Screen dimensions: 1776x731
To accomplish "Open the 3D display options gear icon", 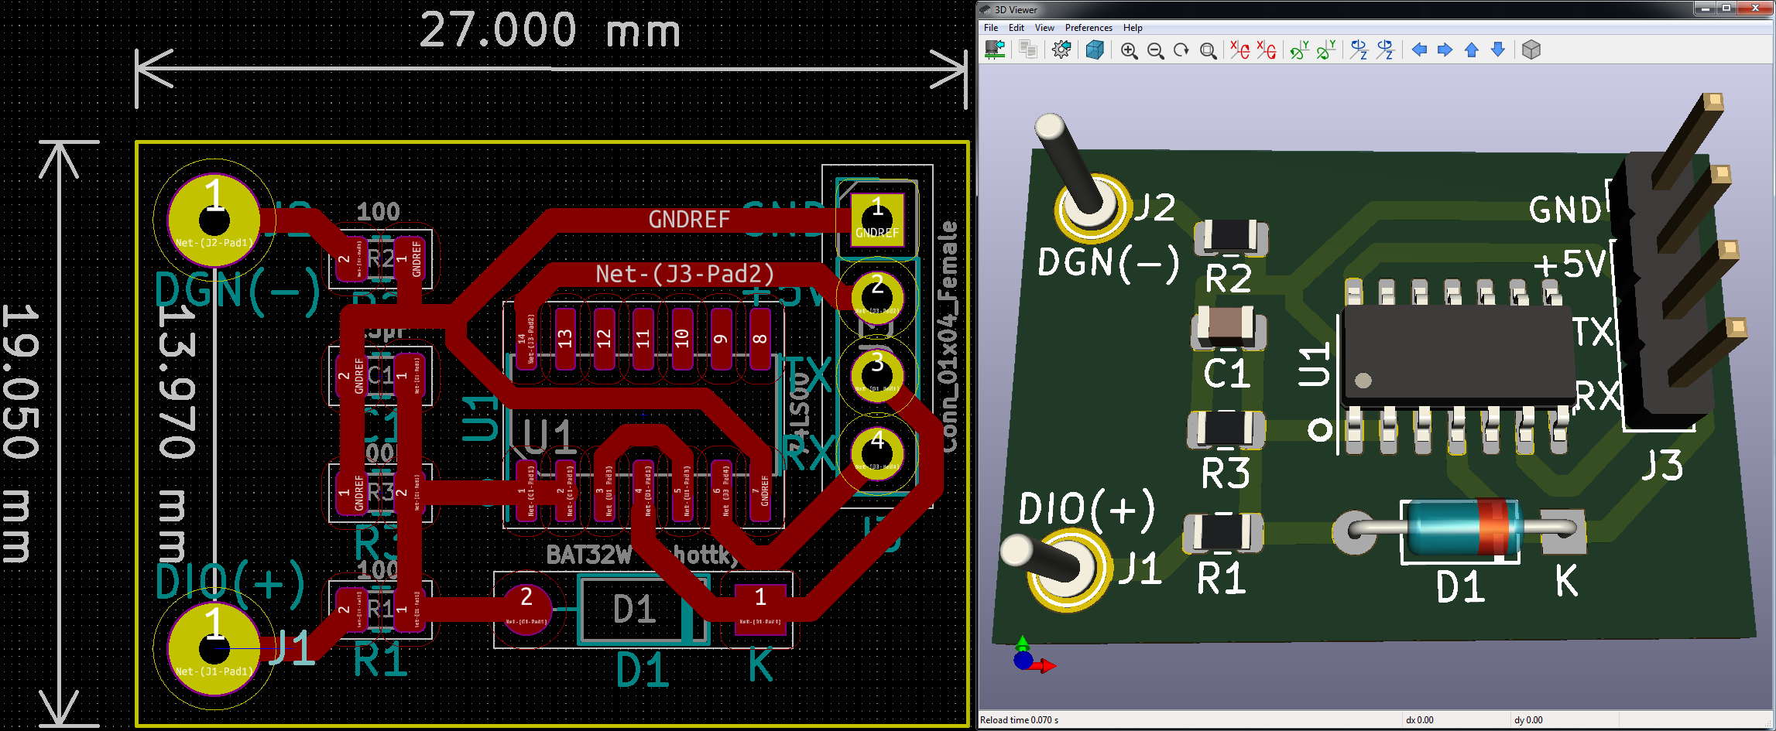I will tap(1061, 50).
